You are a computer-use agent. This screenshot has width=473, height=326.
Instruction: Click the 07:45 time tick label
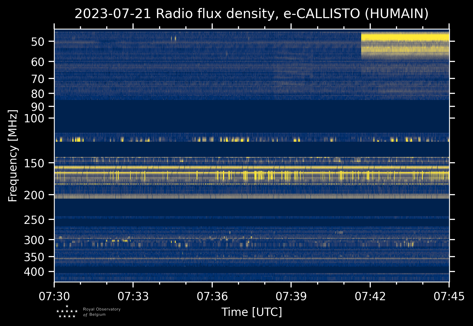pos(449,296)
